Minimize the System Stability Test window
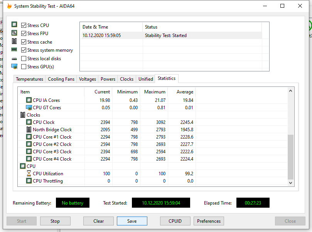Screen dimensions: 312x232 265,6
